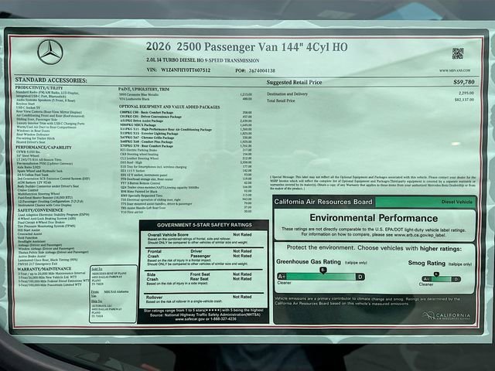Image resolution: width=495 pixels, height=371 pixels.
Task: Click the Overall Vehicle Score Not Rated value
Action: click(242, 235)
